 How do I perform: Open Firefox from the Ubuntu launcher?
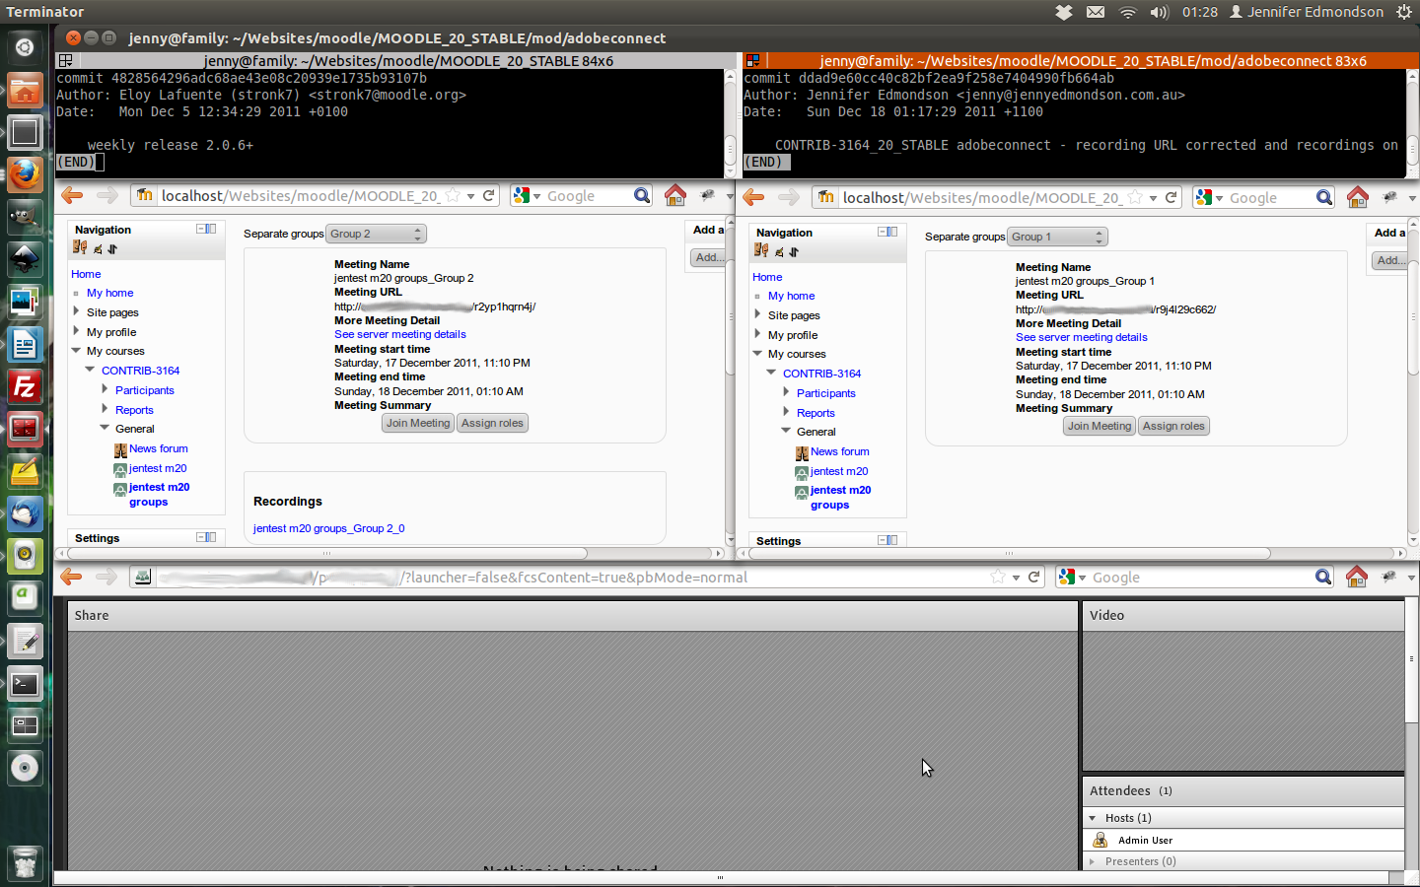click(25, 174)
